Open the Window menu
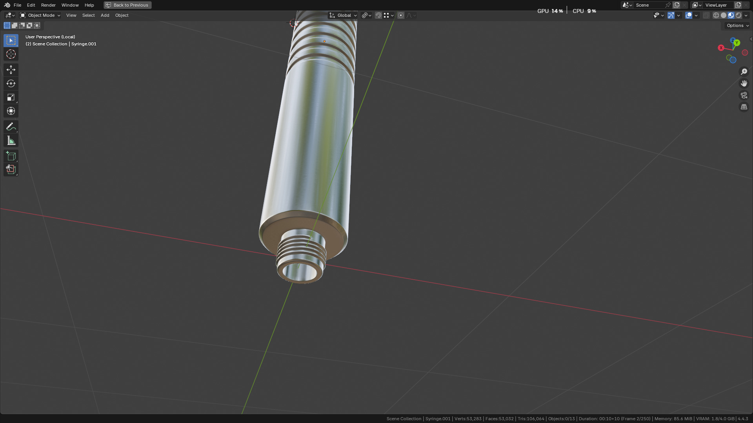753x423 pixels. click(70, 5)
